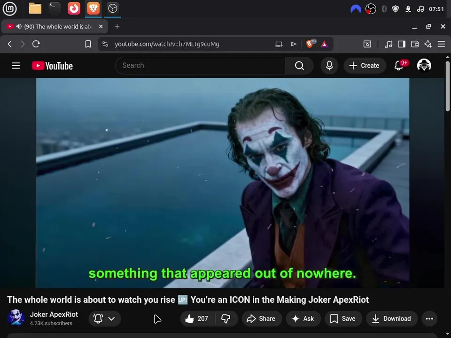Open the account avatar menu

coord(424,66)
